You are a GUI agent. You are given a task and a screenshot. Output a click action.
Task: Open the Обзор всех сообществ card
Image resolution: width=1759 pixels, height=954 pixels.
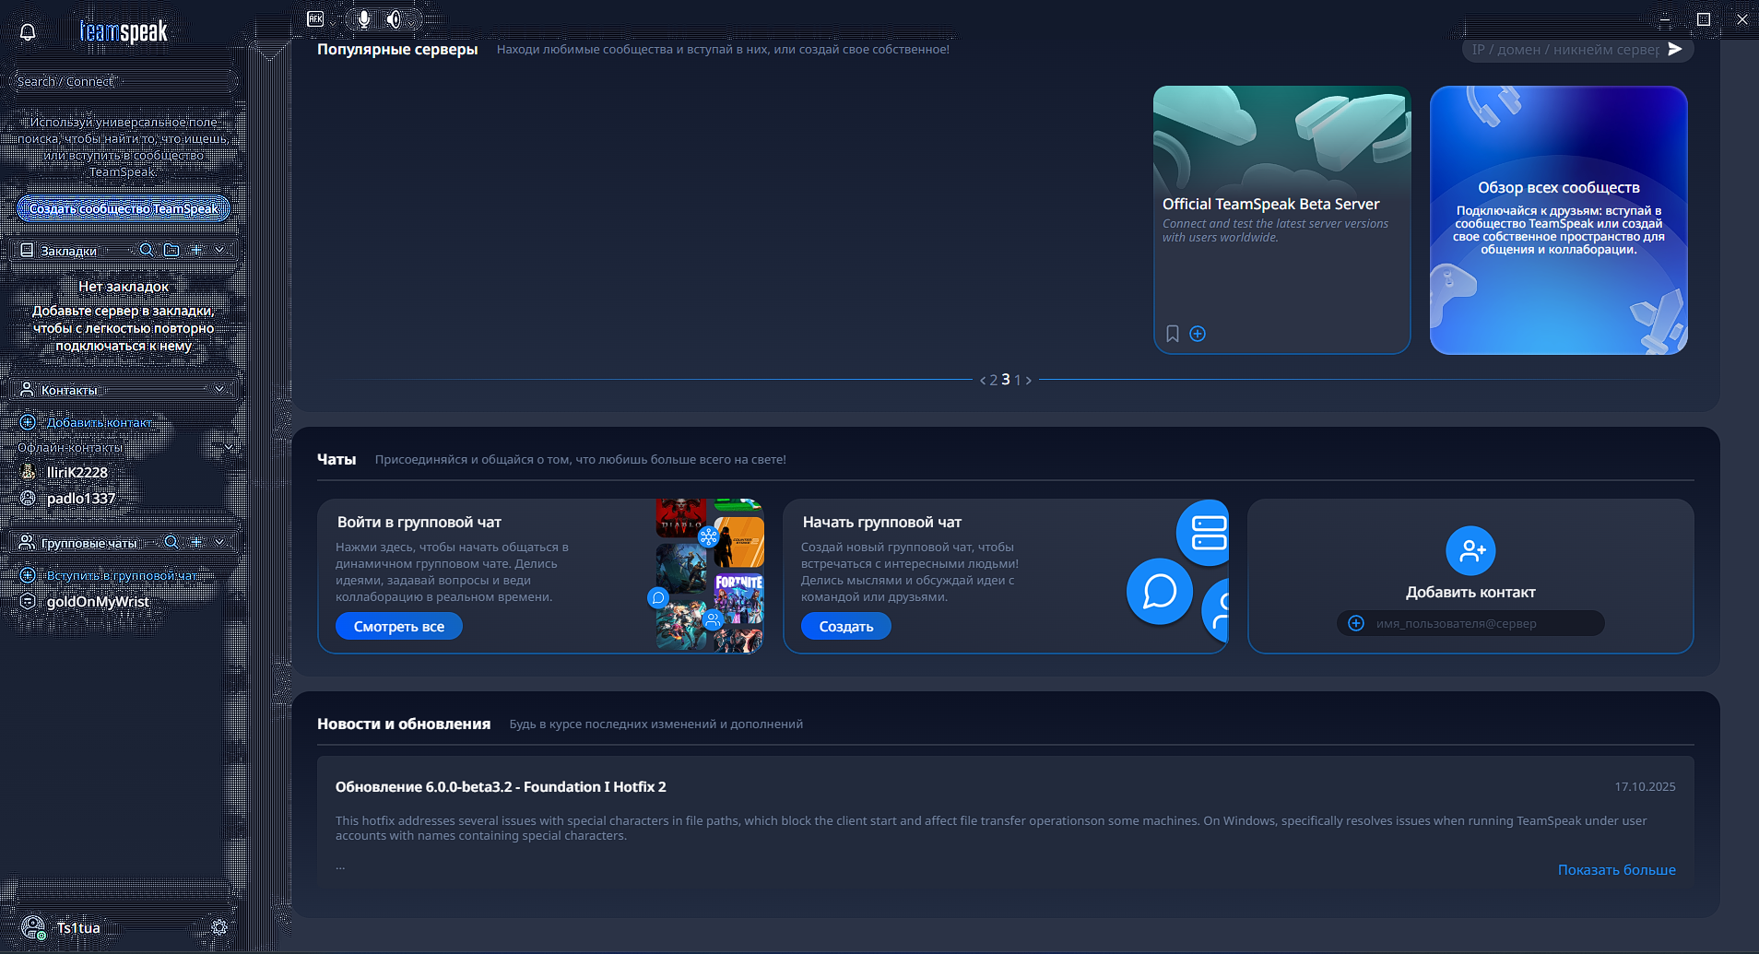pos(1559,219)
